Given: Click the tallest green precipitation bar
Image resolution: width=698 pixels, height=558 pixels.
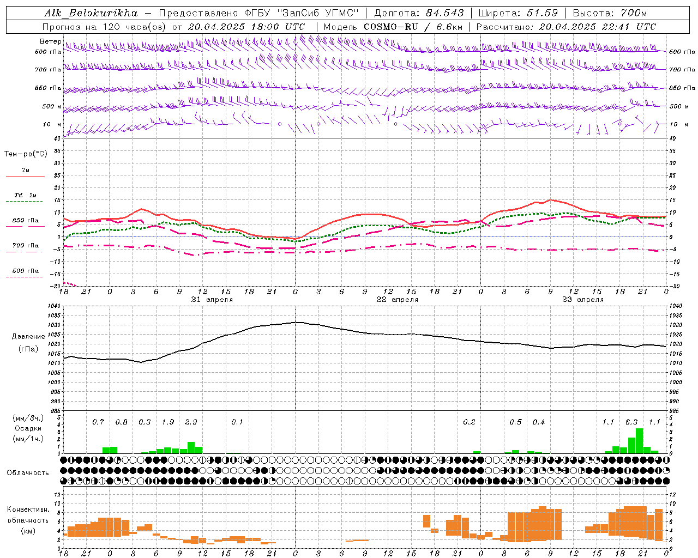Looking at the screenshot, I should coord(639,441).
